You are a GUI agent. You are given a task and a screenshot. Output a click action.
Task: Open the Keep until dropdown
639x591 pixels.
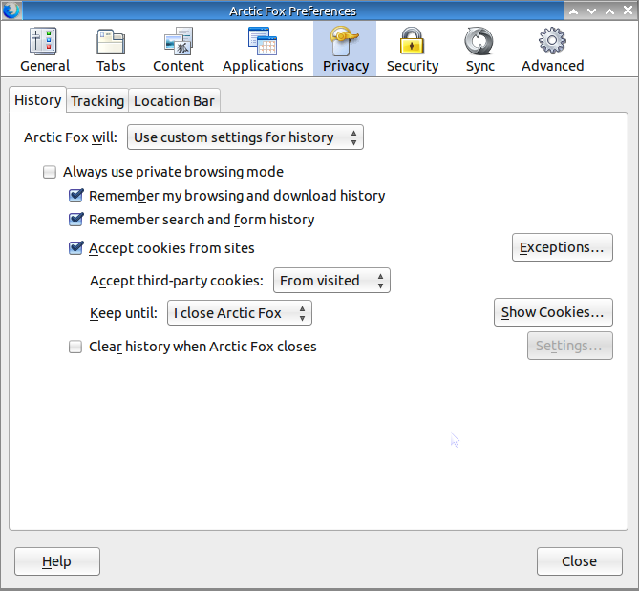click(x=240, y=313)
